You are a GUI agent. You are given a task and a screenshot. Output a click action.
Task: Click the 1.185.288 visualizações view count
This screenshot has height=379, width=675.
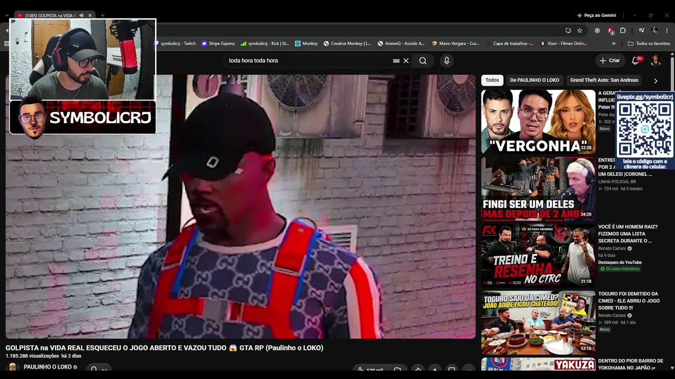pyautogui.click(x=32, y=356)
